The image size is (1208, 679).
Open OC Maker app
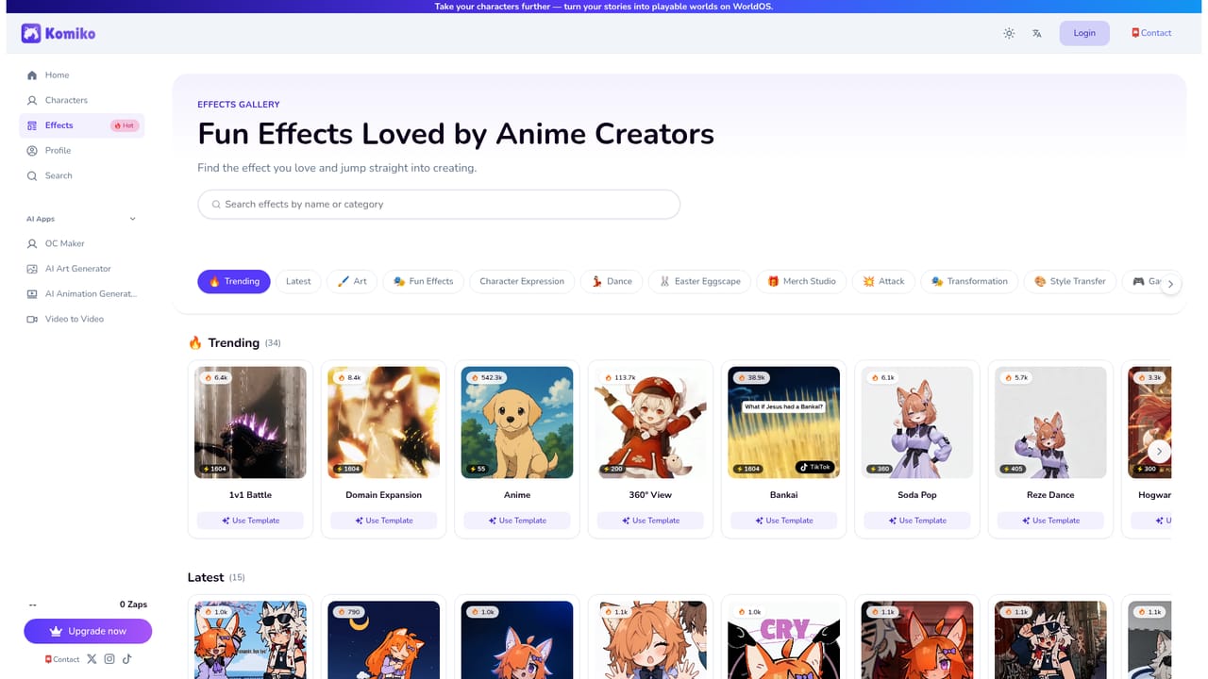(81, 243)
